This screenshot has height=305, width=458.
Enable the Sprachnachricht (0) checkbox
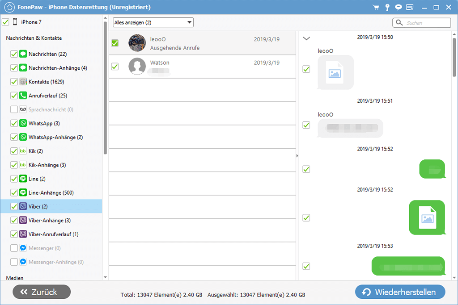(x=14, y=109)
